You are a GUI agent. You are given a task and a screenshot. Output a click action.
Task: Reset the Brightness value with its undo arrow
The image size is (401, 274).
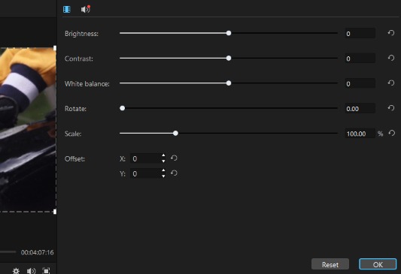[x=391, y=33]
